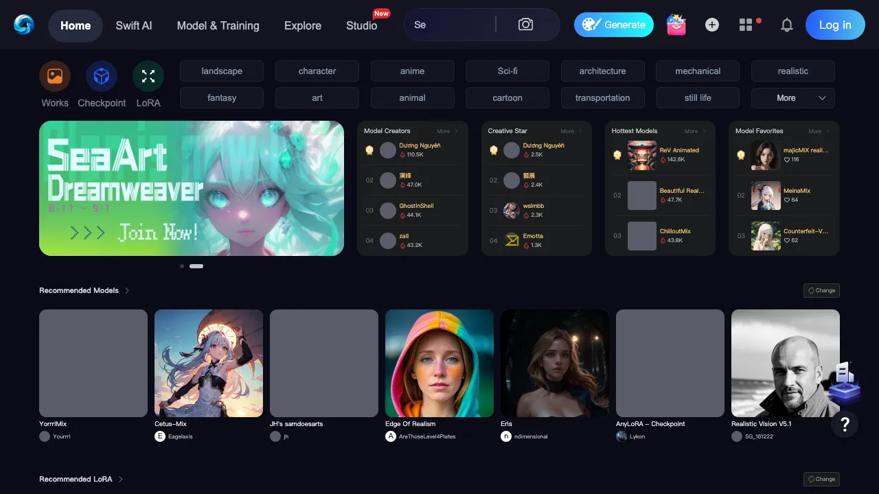879x494 pixels.
Task: Filter by landscape tag
Action: pyautogui.click(x=222, y=71)
